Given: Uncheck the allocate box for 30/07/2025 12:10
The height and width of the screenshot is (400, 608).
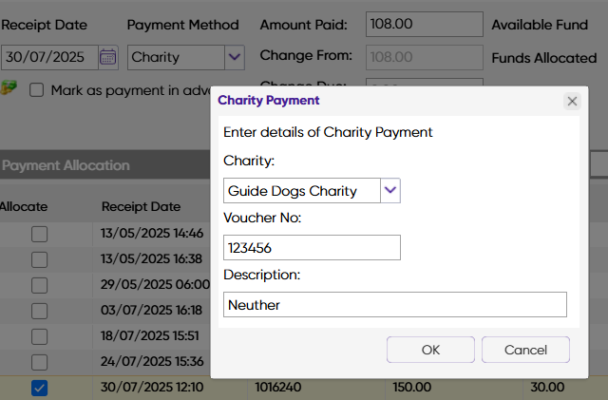Looking at the screenshot, I should pyautogui.click(x=39, y=388).
